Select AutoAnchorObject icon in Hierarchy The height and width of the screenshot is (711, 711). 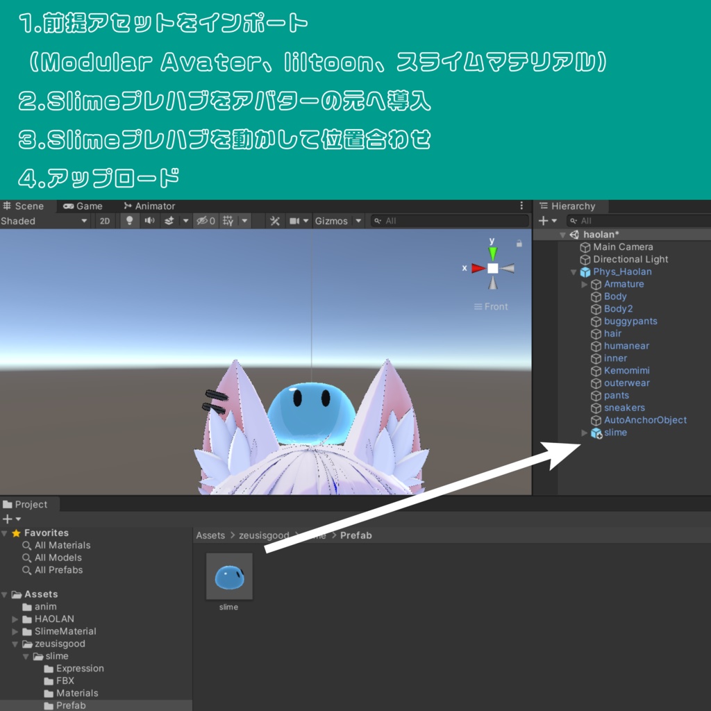tap(596, 420)
